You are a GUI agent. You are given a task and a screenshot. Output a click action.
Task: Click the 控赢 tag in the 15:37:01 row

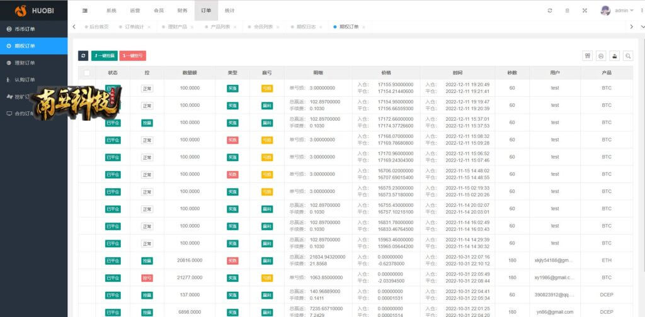[x=147, y=123]
